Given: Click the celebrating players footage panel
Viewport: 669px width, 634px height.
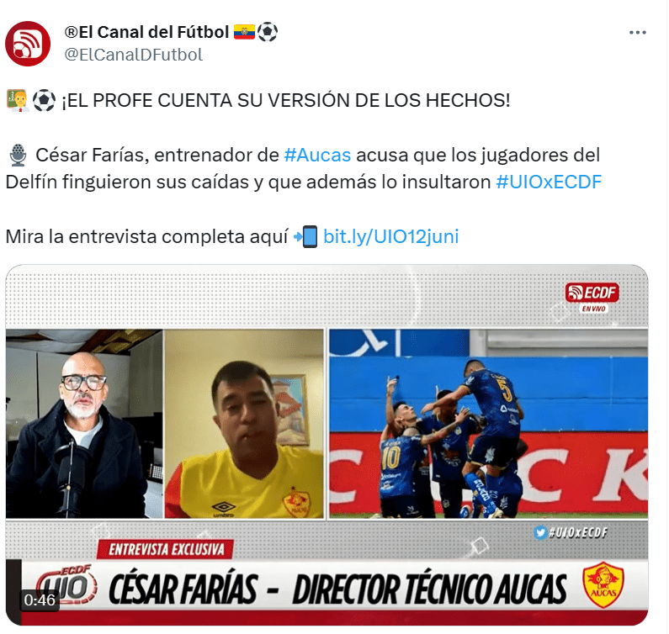Looking at the screenshot, I should click(489, 424).
